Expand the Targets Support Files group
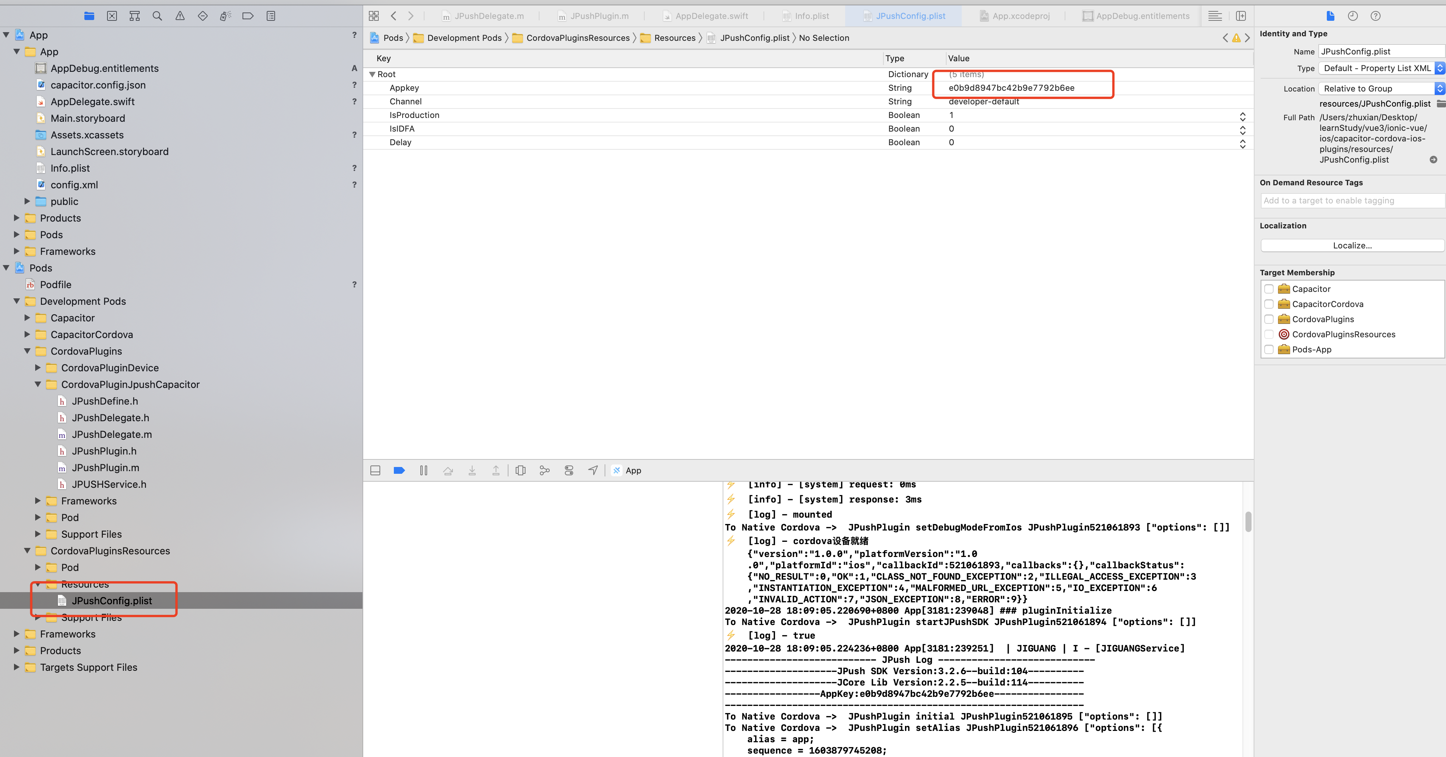 click(x=16, y=667)
